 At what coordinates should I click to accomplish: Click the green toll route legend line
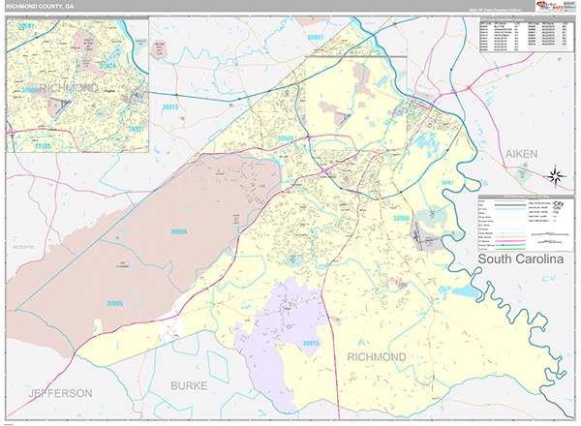[x=510, y=249]
